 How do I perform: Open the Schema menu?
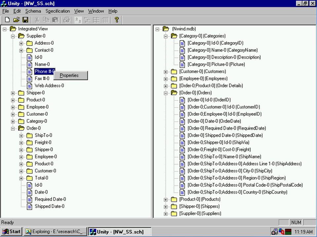33,11
